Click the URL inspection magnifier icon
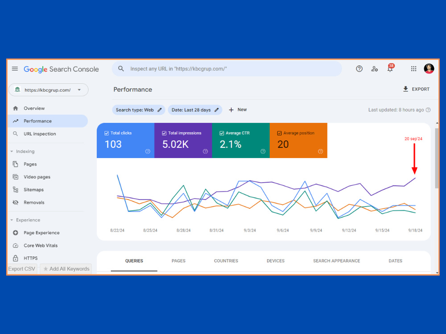The width and height of the screenshot is (446, 334). (x=16, y=134)
